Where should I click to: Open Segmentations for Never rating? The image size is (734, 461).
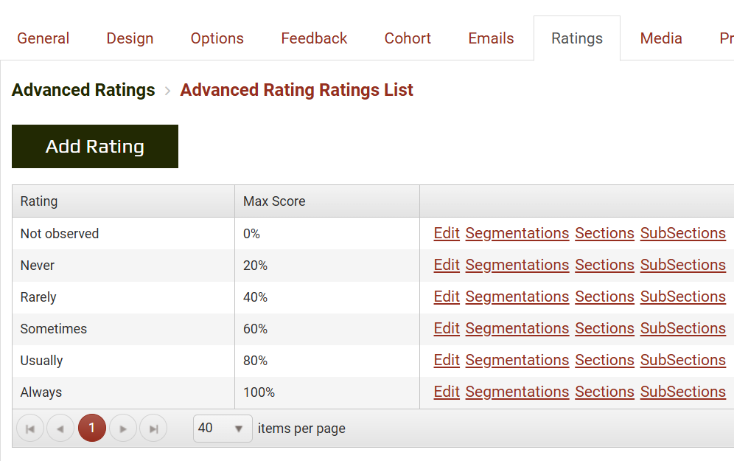(x=517, y=265)
